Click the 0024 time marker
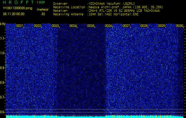This screenshot has width=186, height=118. pyautogui.click(x=73, y=26)
